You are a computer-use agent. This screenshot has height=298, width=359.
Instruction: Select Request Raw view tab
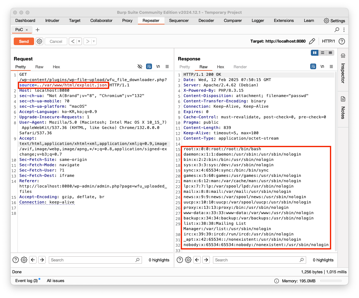click(39, 67)
